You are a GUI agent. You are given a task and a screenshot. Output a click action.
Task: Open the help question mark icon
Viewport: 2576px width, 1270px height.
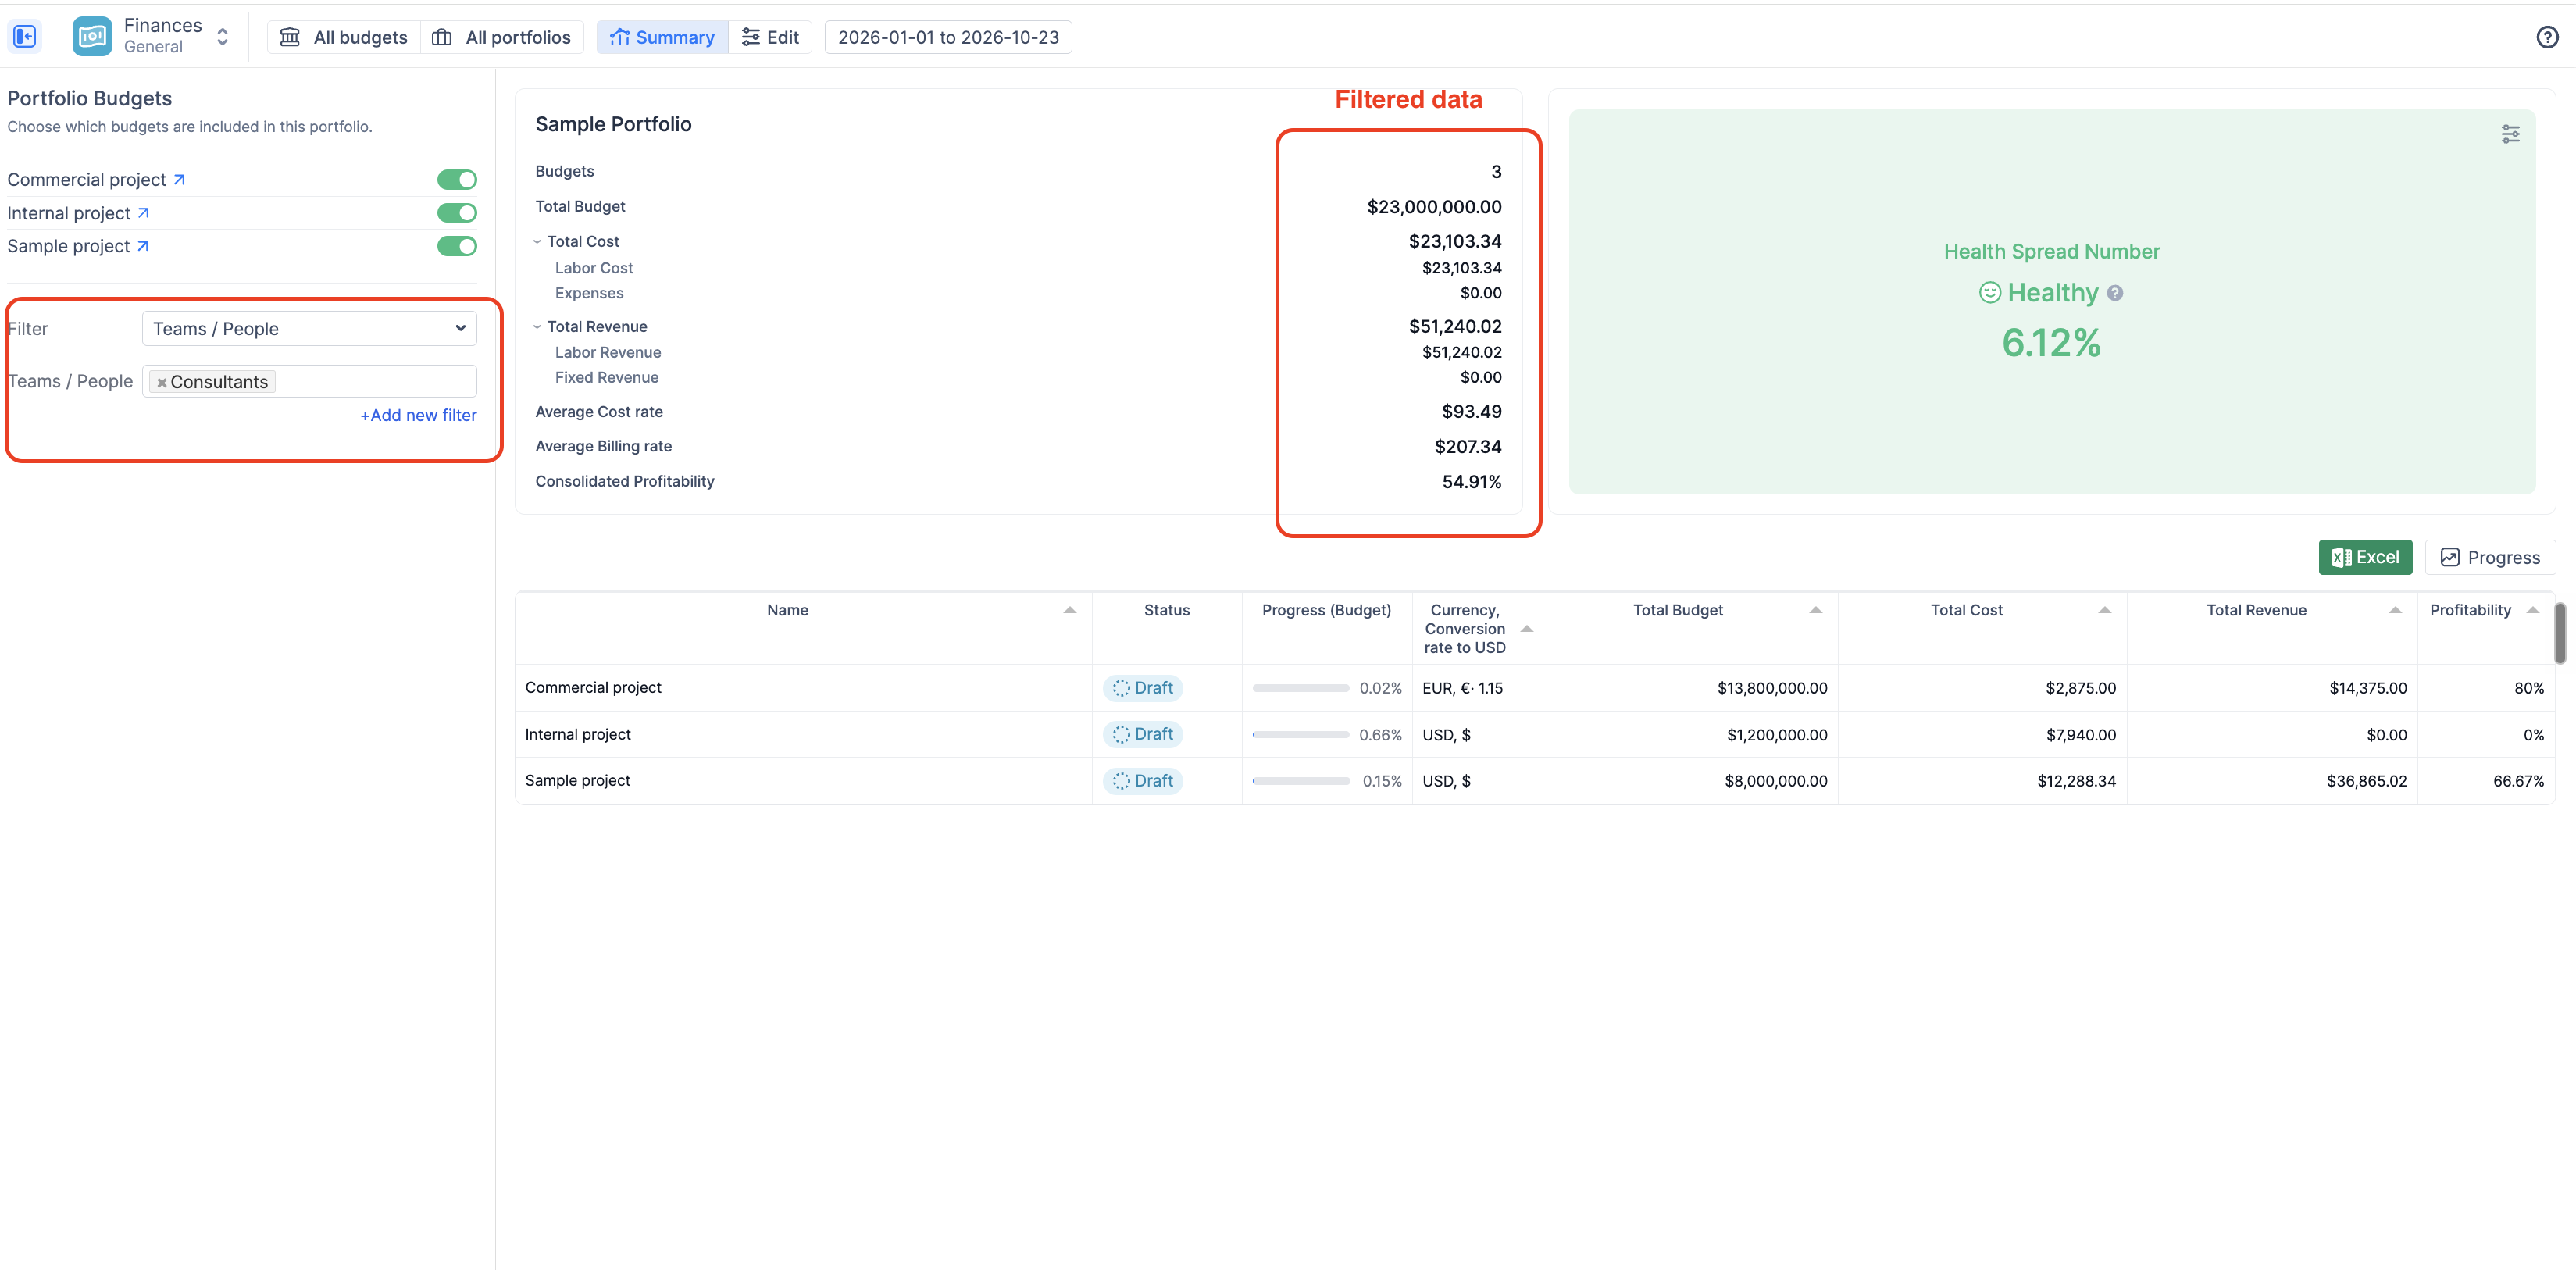click(x=2547, y=37)
